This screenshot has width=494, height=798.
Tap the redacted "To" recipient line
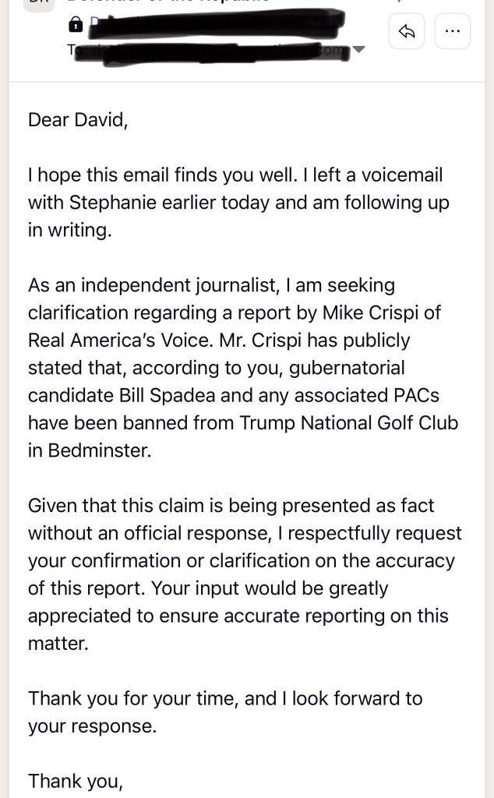click(210, 49)
